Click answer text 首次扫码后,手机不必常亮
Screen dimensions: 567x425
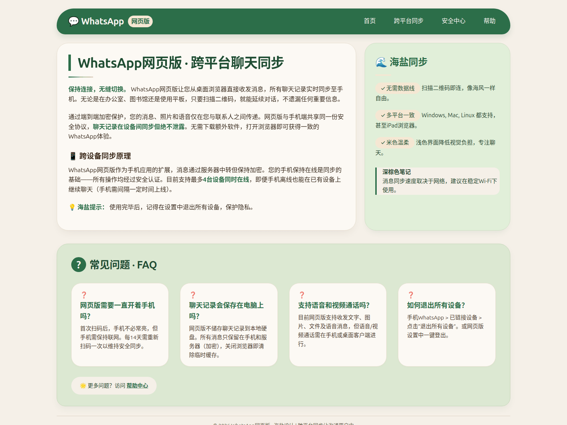click(116, 328)
